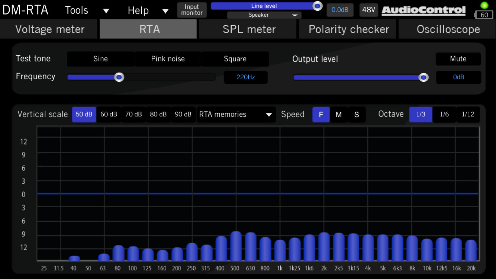Set vertical scale to 80 dB
Image resolution: width=496 pixels, height=279 pixels.
(158, 115)
